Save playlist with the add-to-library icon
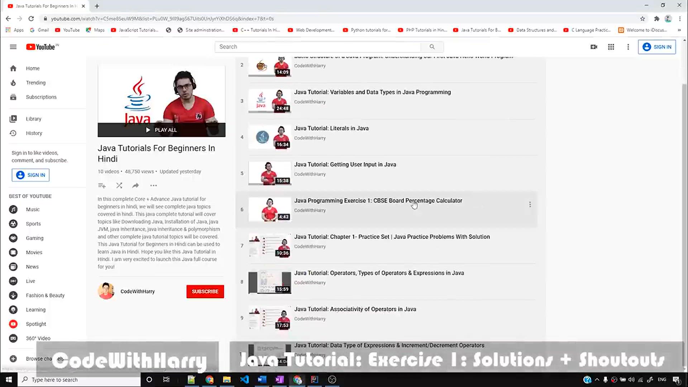This screenshot has width=688, height=387. click(102, 186)
